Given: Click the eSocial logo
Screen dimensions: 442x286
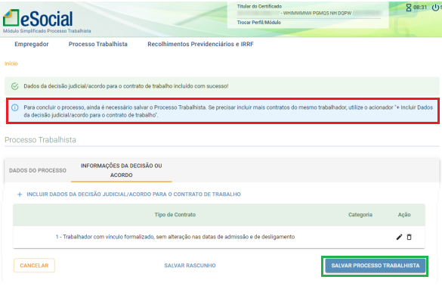Looking at the screenshot, I should coord(38,18).
